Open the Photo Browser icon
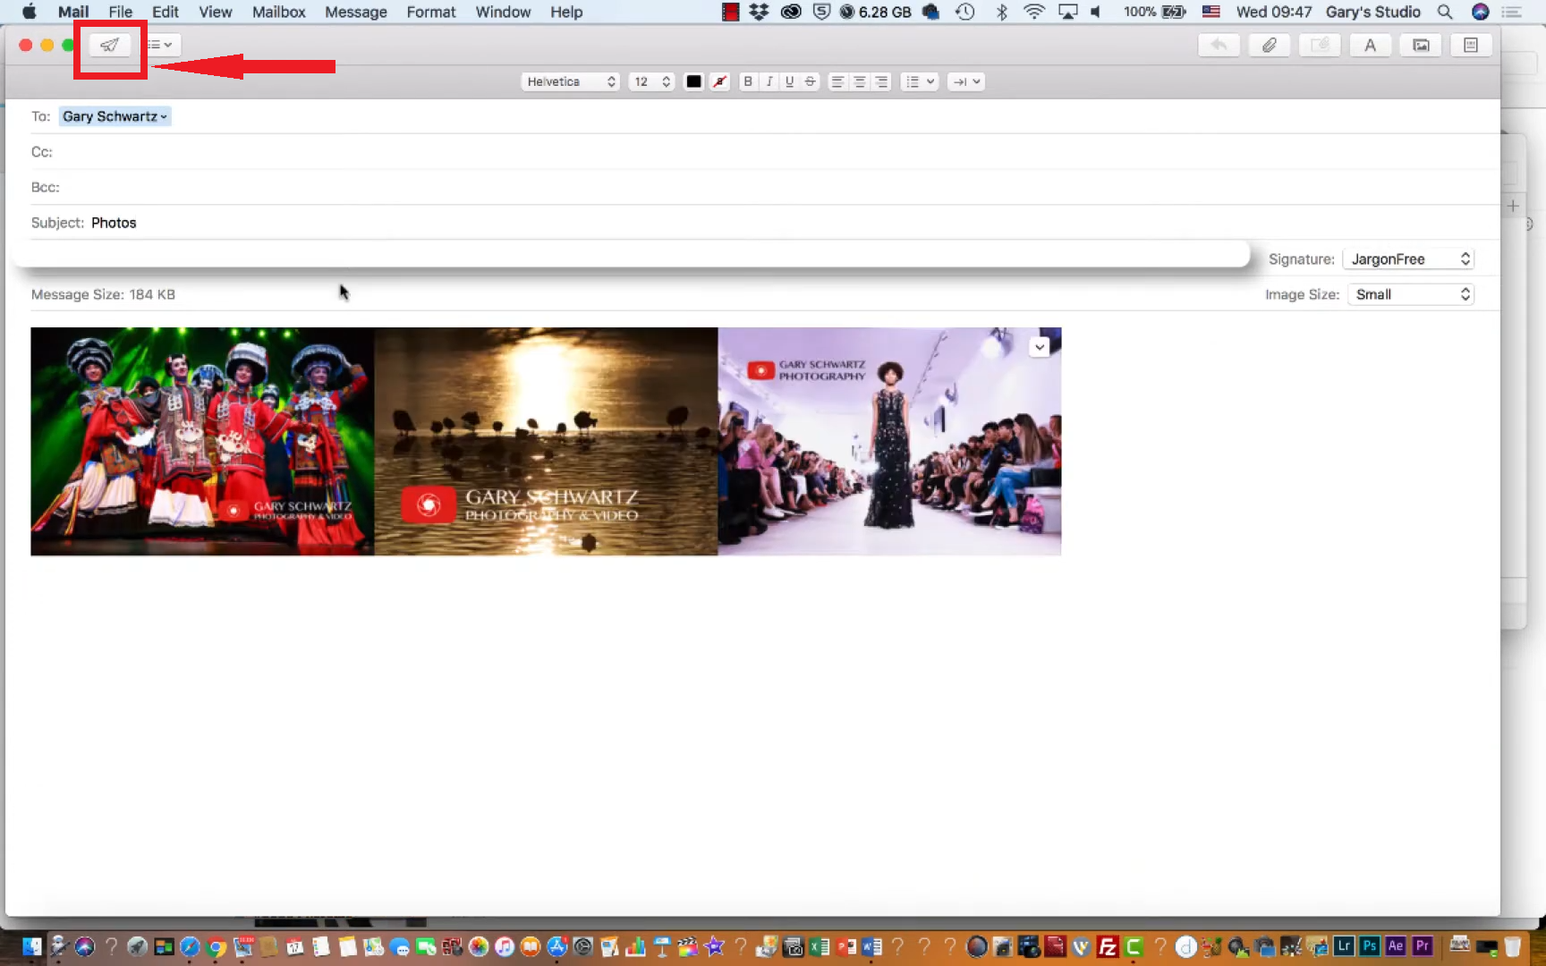The height and width of the screenshot is (966, 1546). (x=1421, y=45)
